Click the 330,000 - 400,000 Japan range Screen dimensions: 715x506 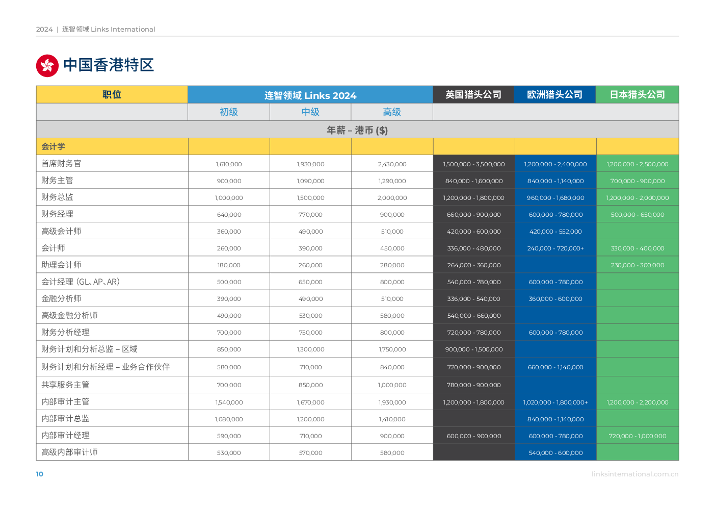point(638,248)
